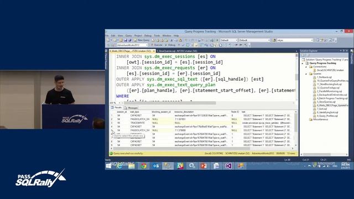Screen dimensions: 354x199
Task: Open 3_BackupAndOnlineIndex.sql in Solution Explorer
Action: pyautogui.click(x=330, y=95)
